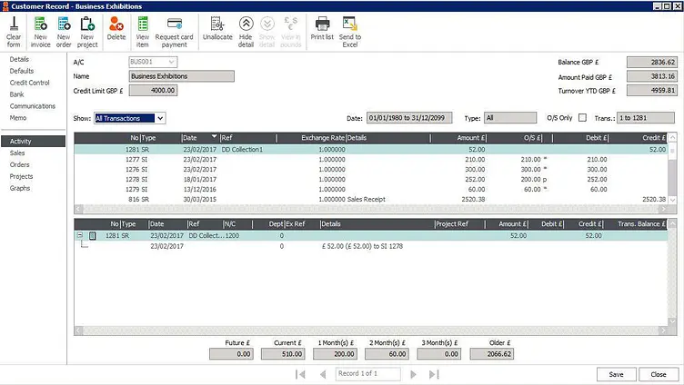This screenshot has width=684, height=385.
Task: Click upper list horizontal scrollbar right arrow
Action: (662, 209)
